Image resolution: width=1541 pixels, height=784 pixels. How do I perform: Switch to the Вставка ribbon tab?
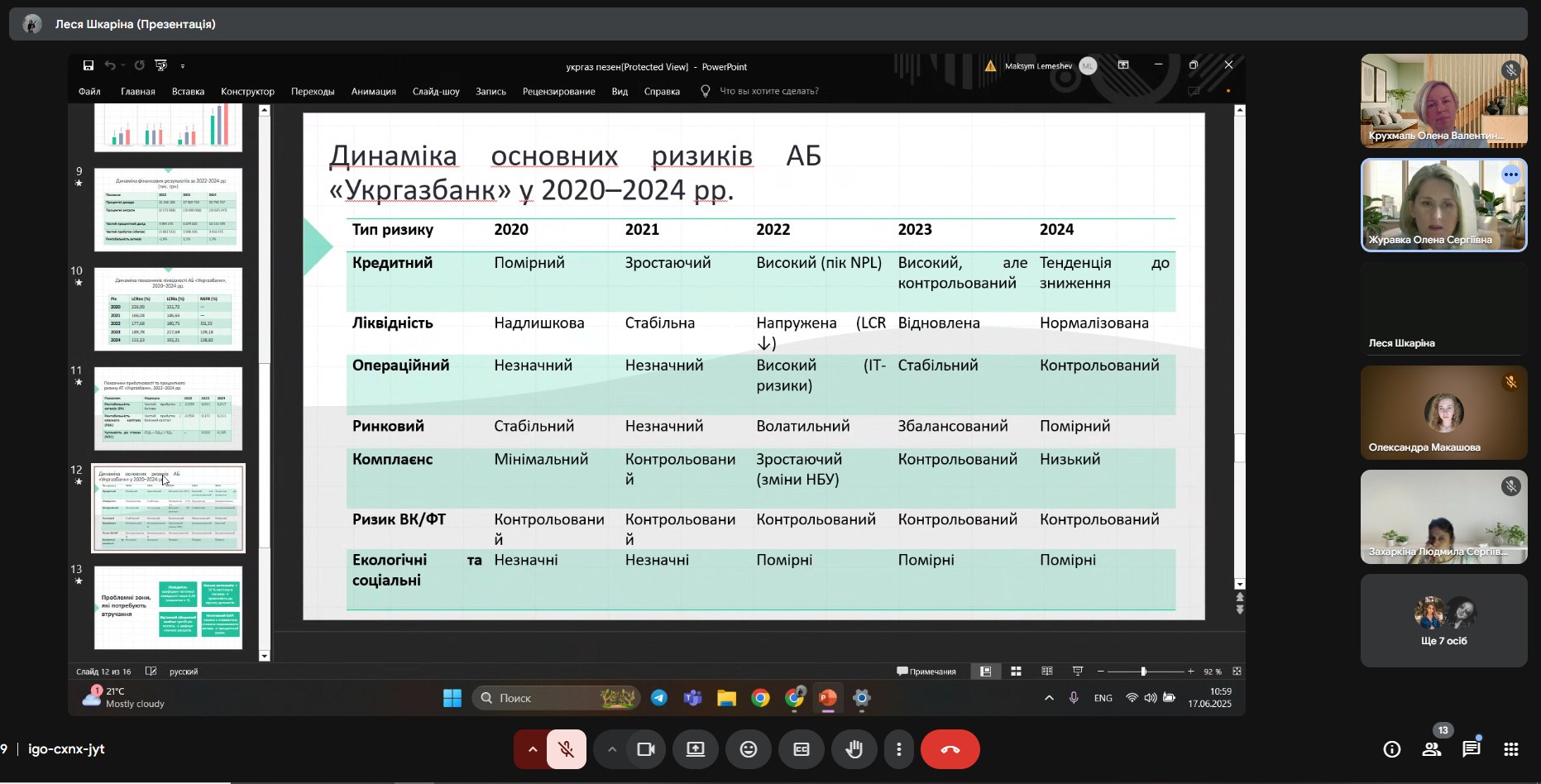point(188,91)
